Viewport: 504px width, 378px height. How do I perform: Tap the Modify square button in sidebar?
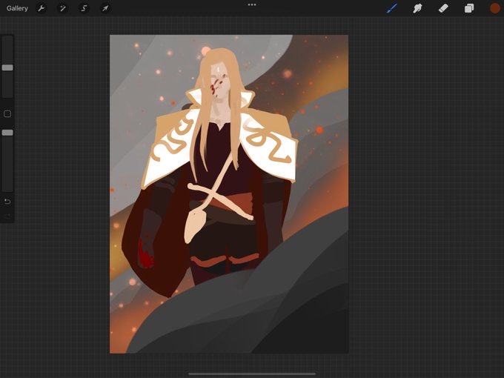pyautogui.click(x=7, y=114)
